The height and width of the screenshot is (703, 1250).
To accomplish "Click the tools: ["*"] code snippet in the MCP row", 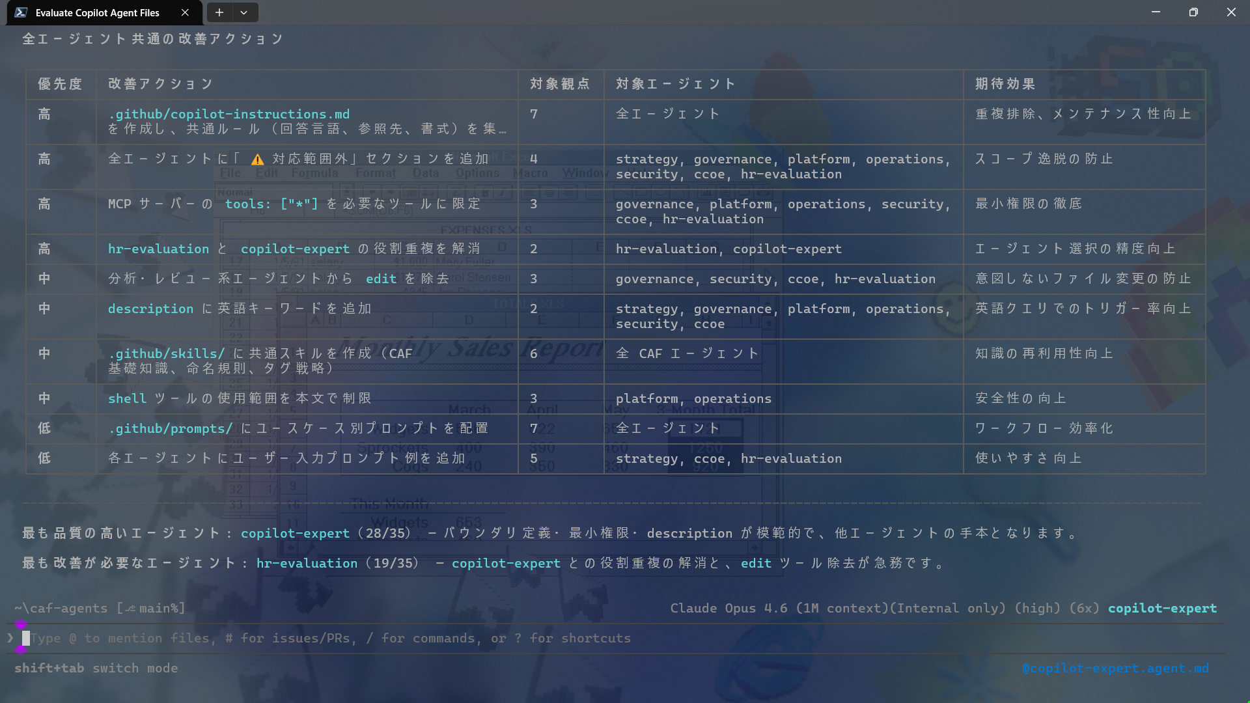I will (x=271, y=204).
